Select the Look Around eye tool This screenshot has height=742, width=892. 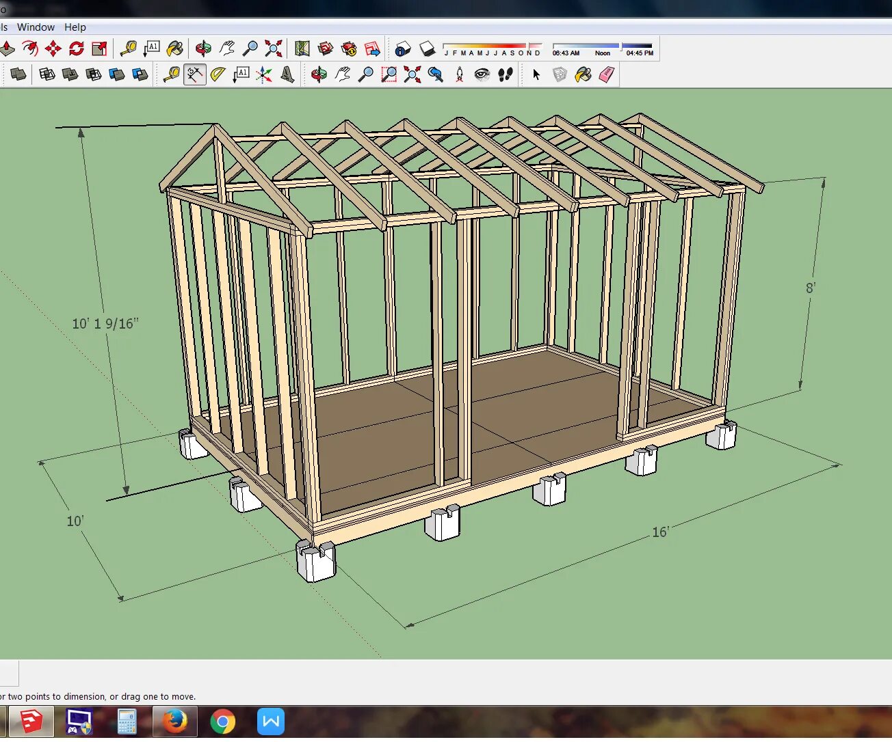click(x=482, y=74)
